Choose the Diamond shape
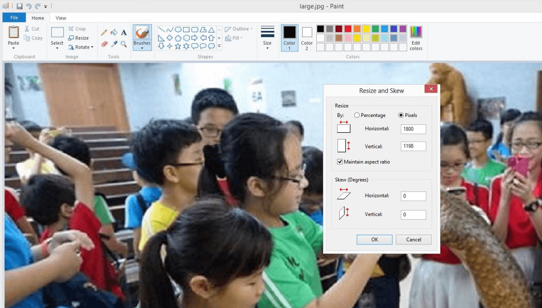 coord(170,38)
